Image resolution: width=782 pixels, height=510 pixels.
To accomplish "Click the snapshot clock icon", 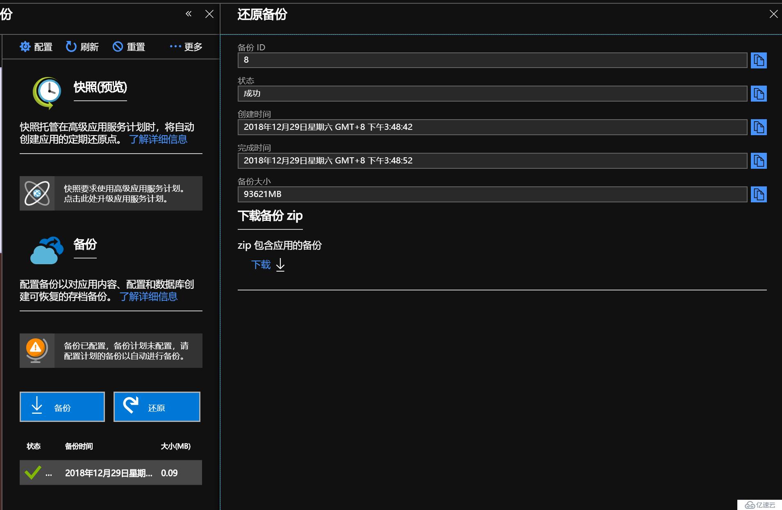I will pyautogui.click(x=47, y=93).
